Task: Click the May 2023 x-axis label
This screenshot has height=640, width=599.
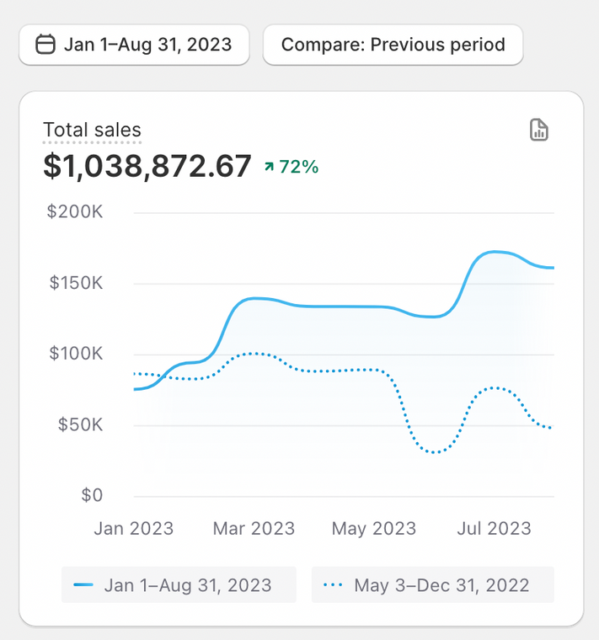Action: click(373, 529)
